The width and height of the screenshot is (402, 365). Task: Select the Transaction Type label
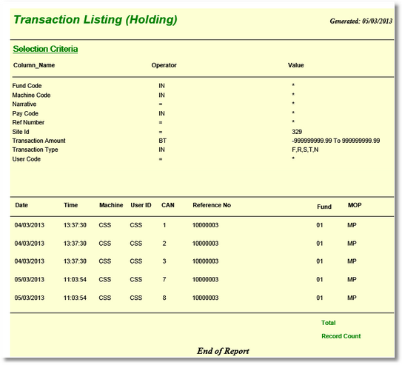(x=35, y=150)
